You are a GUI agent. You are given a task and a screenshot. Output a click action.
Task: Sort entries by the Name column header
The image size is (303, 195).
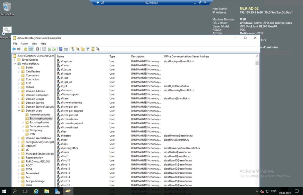[x=61, y=56]
